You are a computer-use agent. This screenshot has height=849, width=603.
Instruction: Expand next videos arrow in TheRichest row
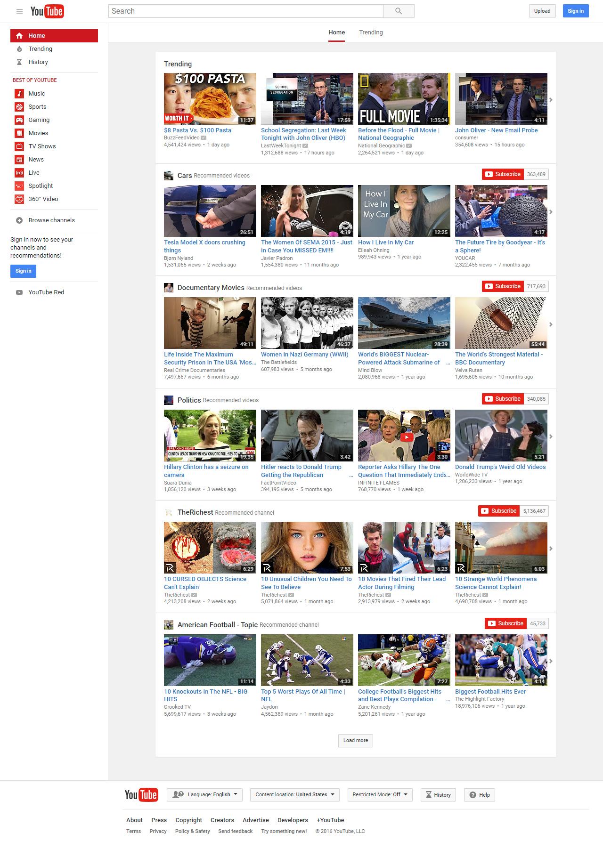pos(551,549)
